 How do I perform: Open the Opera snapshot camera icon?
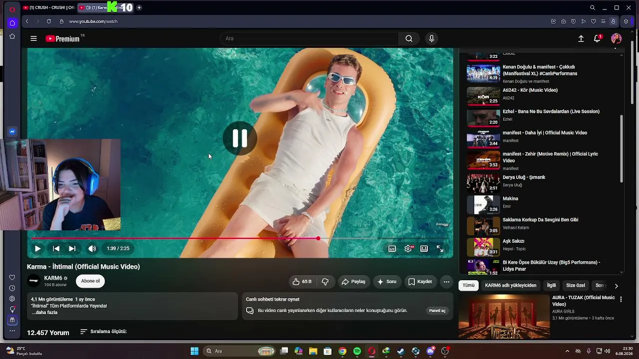563,21
